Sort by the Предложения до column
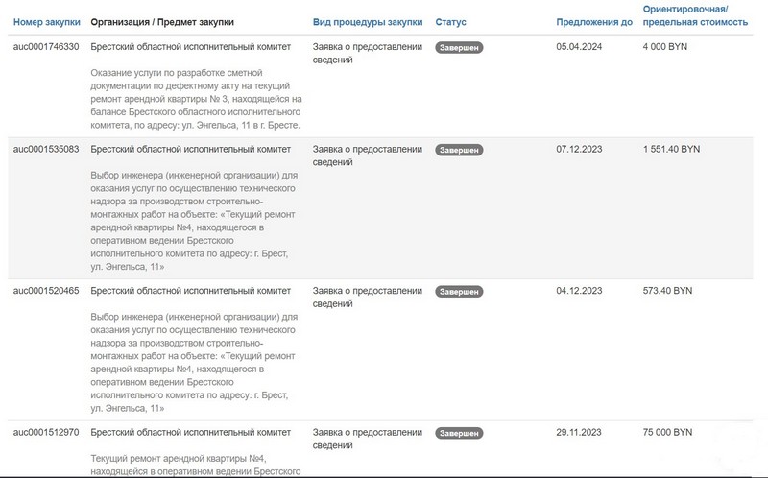This screenshot has height=478, width=768. pos(594,21)
